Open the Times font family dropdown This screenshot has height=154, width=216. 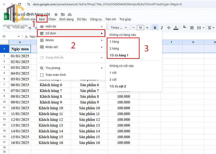click(x=118, y=28)
